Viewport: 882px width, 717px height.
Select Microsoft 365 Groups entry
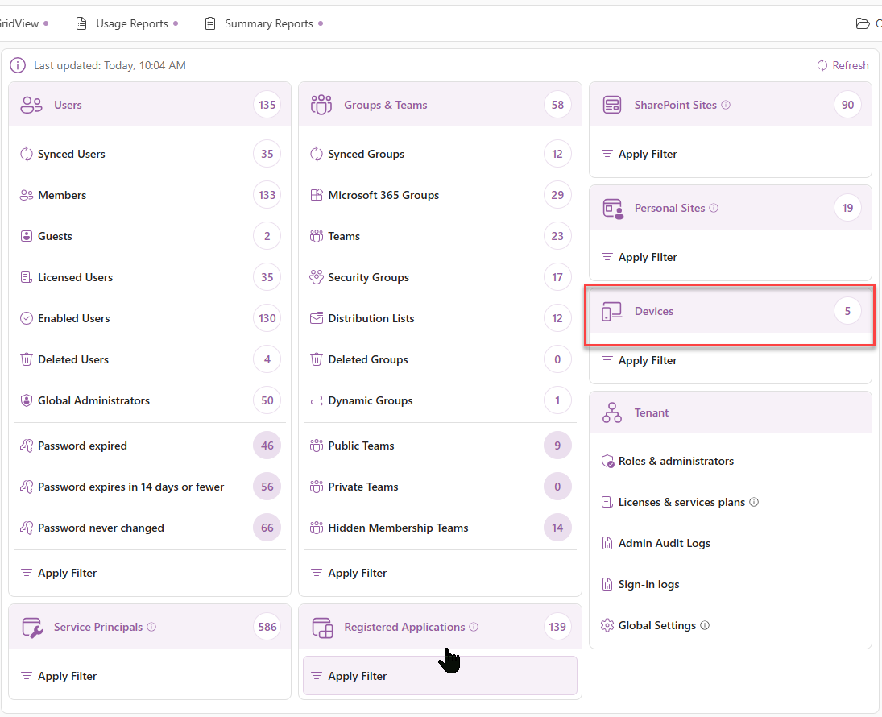(x=383, y=195)
